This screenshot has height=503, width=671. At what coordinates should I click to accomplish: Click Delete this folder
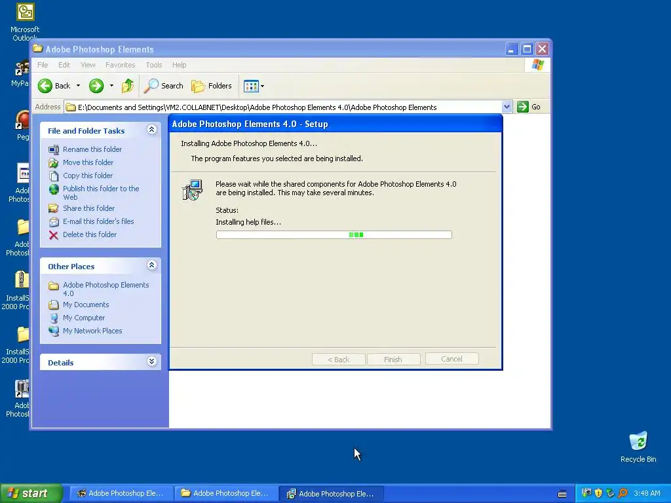click(x=89, y=235)
